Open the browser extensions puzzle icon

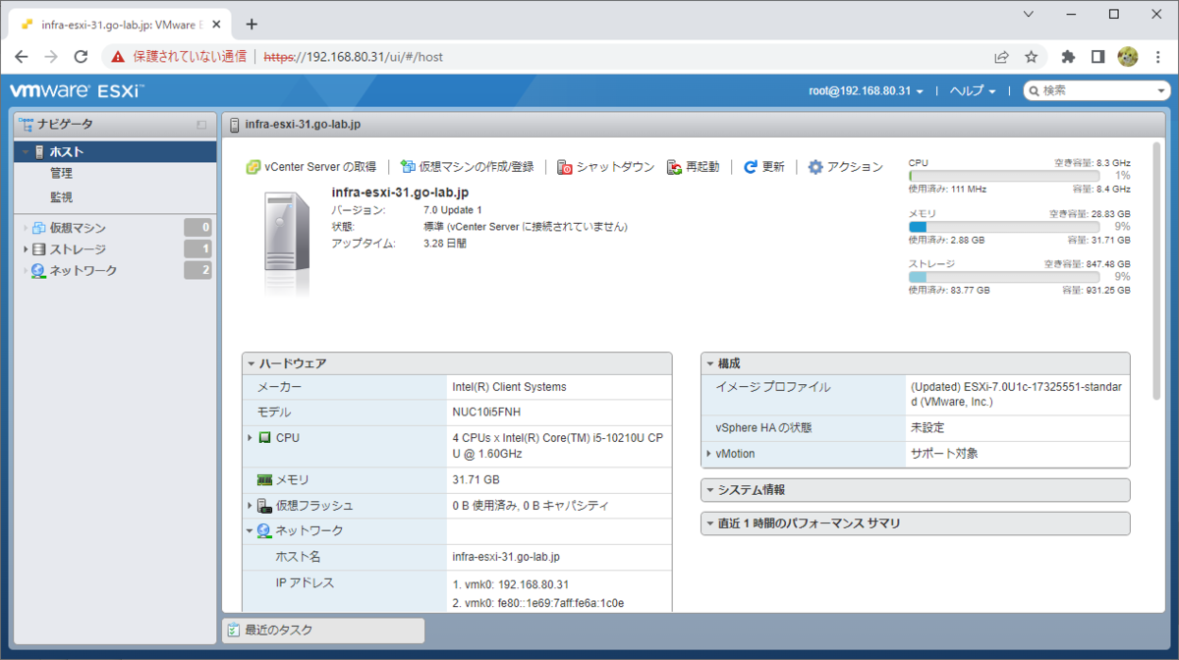(1069, 57)
